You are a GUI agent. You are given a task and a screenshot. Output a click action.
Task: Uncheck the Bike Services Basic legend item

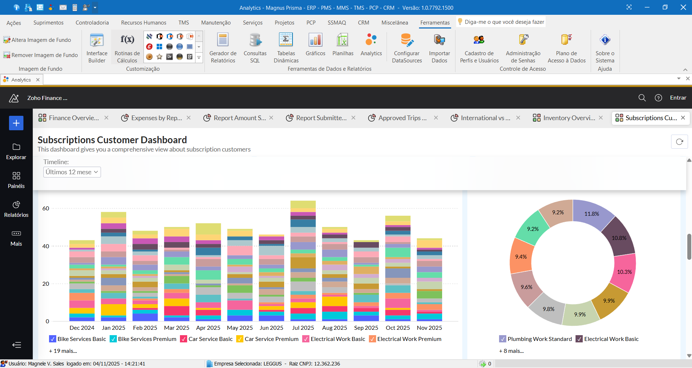point(53,339)
